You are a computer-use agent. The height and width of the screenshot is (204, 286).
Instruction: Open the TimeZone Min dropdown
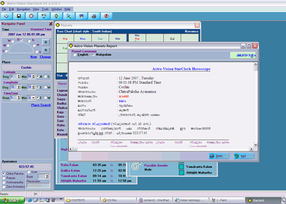tap(33, 98)
